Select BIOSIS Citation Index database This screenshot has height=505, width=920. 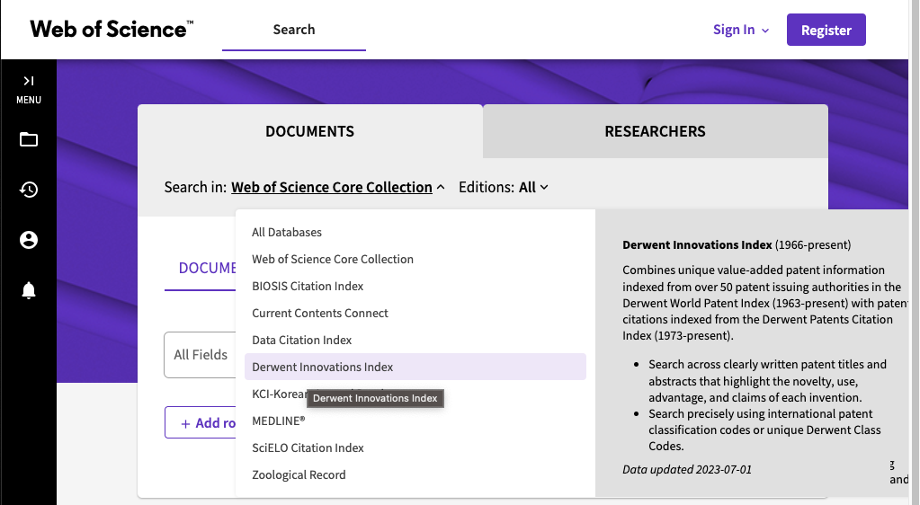point(308,286)
